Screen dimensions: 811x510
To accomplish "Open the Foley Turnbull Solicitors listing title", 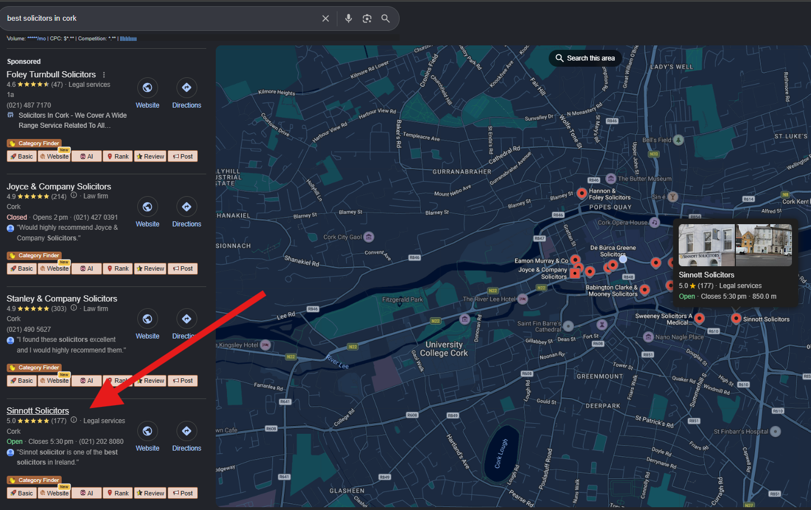I will [x=51, y=75].
